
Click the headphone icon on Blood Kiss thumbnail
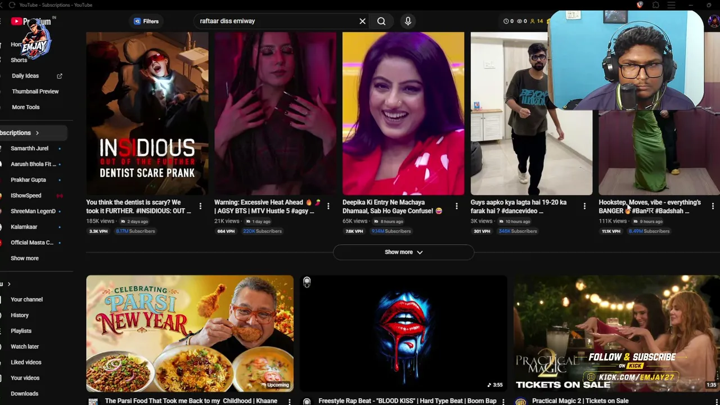click(307, 282)
